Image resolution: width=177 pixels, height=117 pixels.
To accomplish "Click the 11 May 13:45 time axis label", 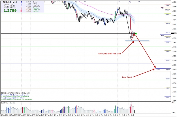I will point(22,115).
